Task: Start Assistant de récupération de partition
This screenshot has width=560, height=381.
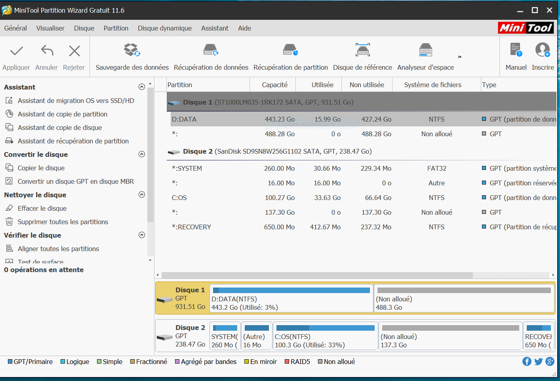Action: (x=73, y=141)
